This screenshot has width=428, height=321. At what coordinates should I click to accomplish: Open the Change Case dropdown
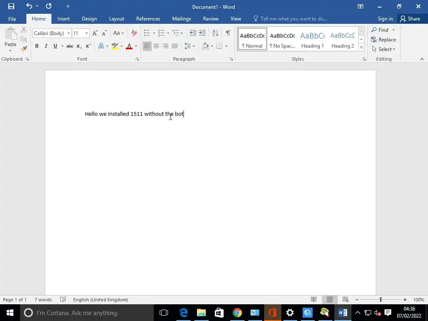118,33
